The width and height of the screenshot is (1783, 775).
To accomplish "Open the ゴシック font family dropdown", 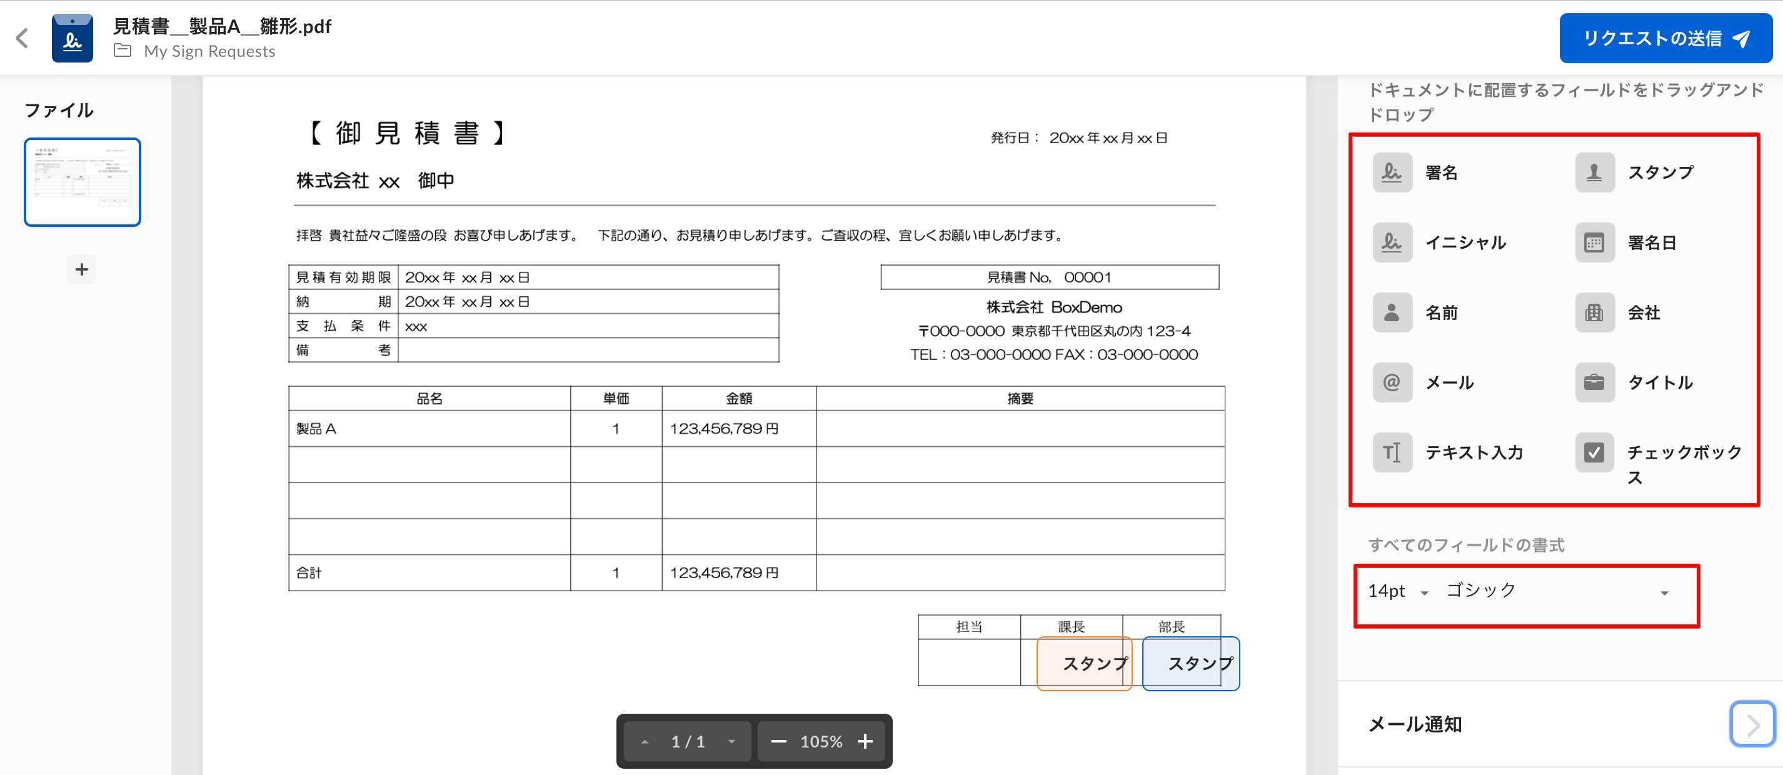I will 1557,591.
